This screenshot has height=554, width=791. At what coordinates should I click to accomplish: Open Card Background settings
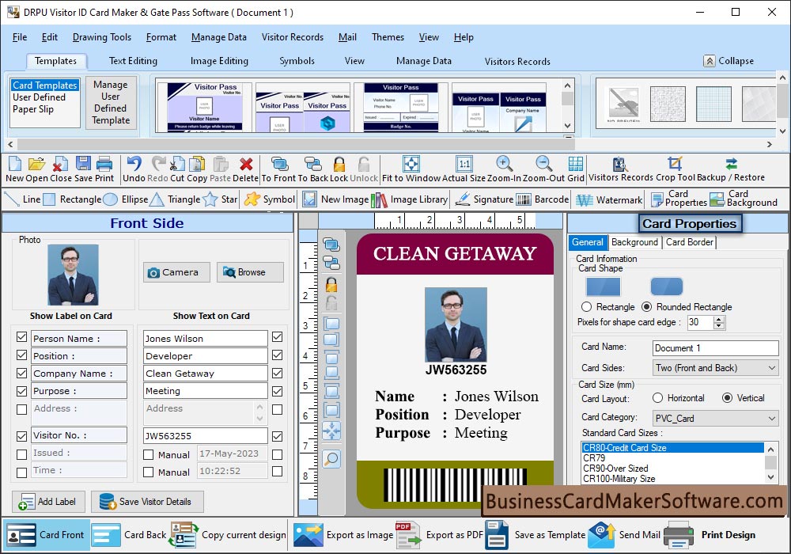744,199
